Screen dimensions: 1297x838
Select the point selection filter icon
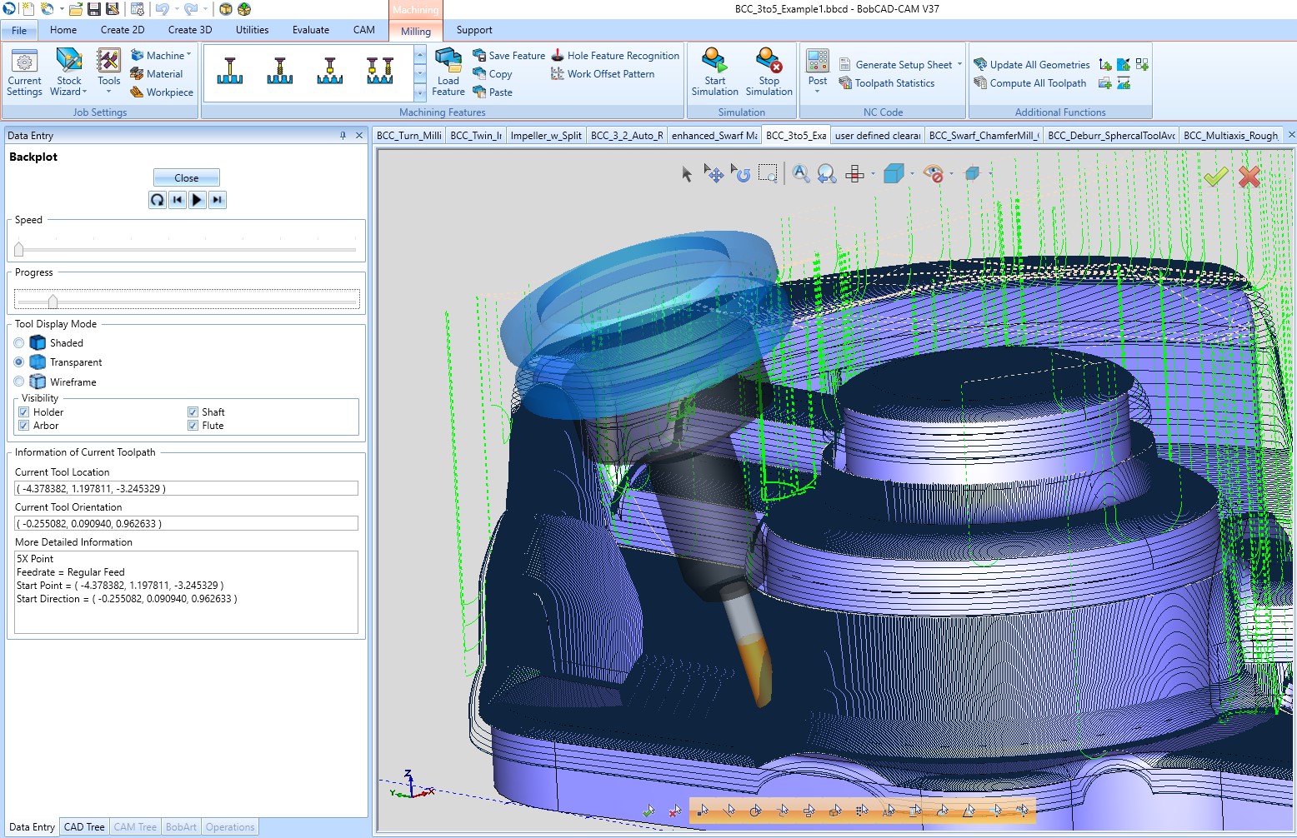click(703, 810)
